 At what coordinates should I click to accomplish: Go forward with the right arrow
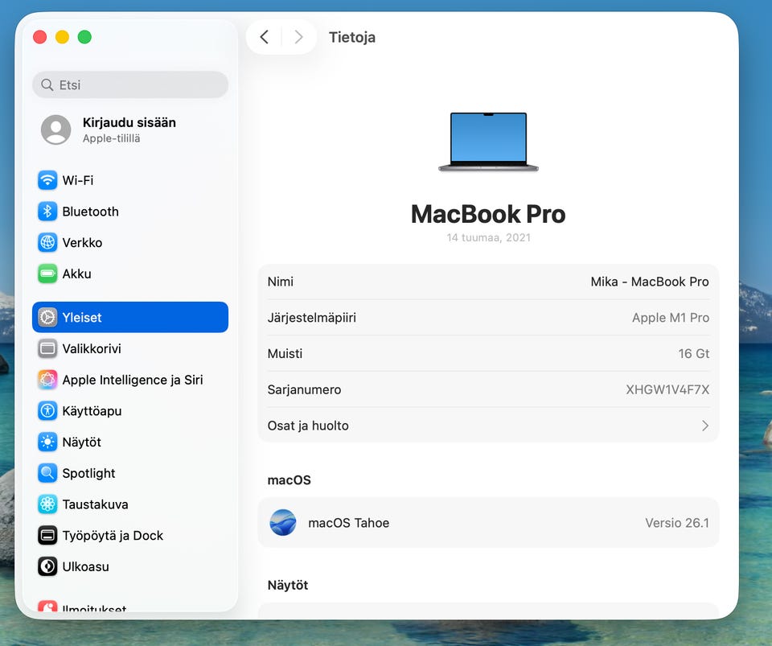click(298, 37)
